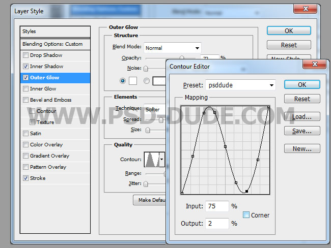331x248 pixels.
Task: Toggle the Corner checkbox in Contour Editor
Action: click(246, 215)
